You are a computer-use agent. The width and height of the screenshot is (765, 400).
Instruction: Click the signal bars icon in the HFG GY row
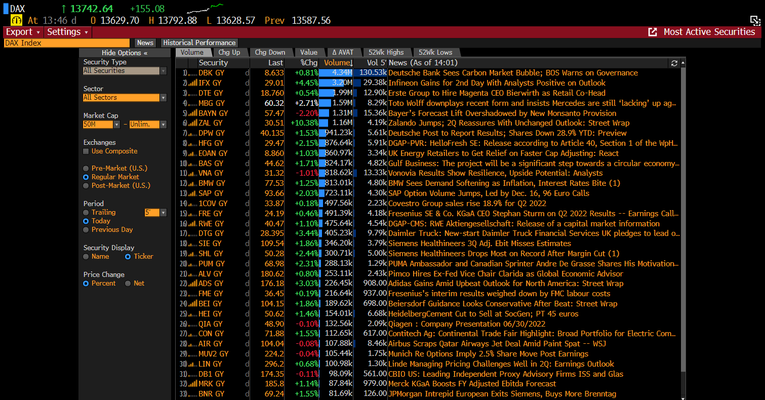[192, 143]
